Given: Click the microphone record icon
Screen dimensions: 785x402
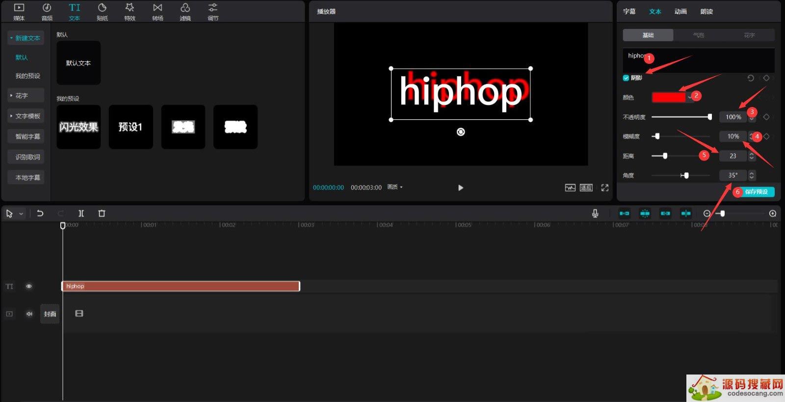Looking at the screenshot, I should 595,214.
